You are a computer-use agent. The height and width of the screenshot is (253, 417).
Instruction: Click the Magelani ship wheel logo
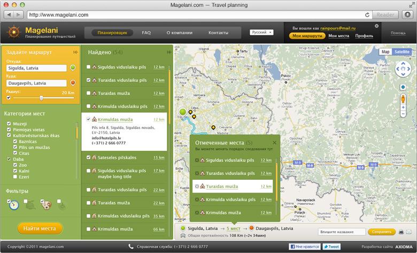[x=13, y=33]
